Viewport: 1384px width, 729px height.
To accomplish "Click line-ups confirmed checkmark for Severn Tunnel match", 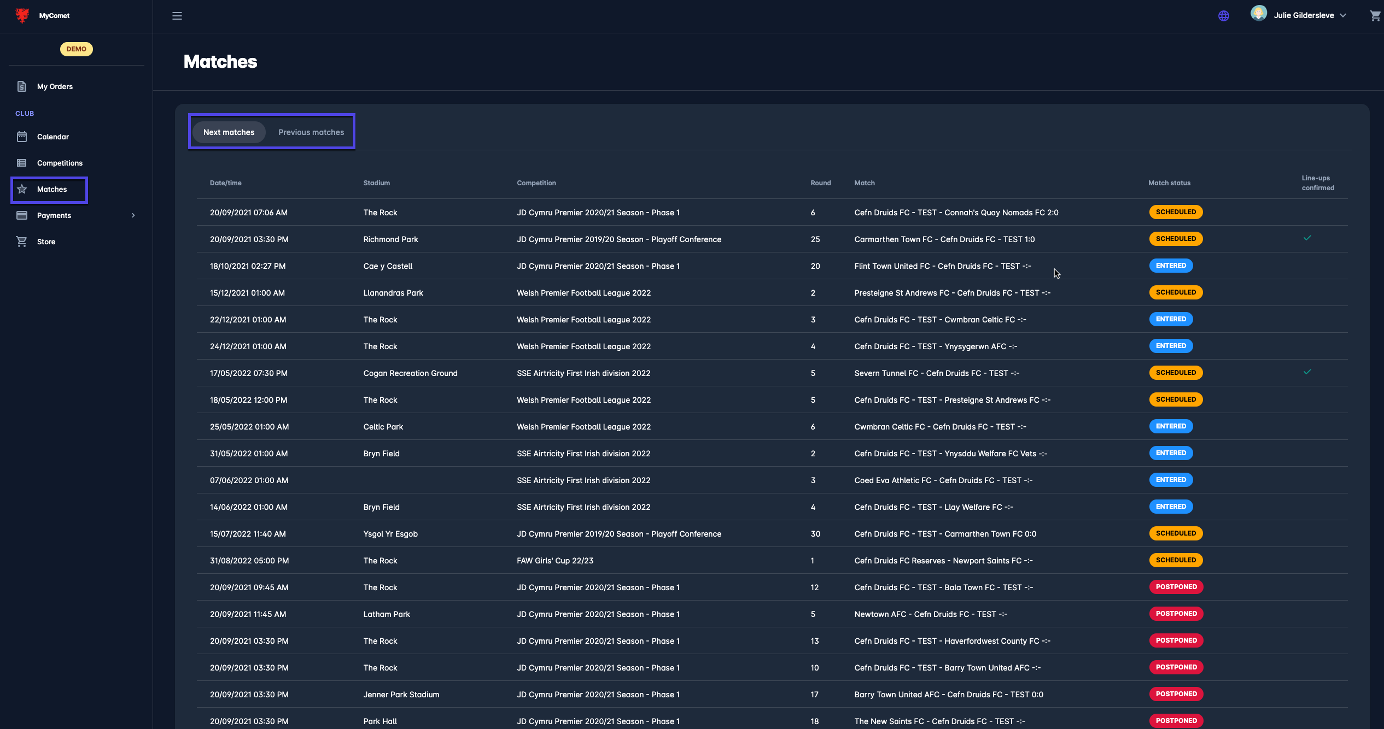I will pos(1307,372).
